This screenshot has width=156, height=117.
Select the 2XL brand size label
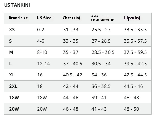point(13,86)
